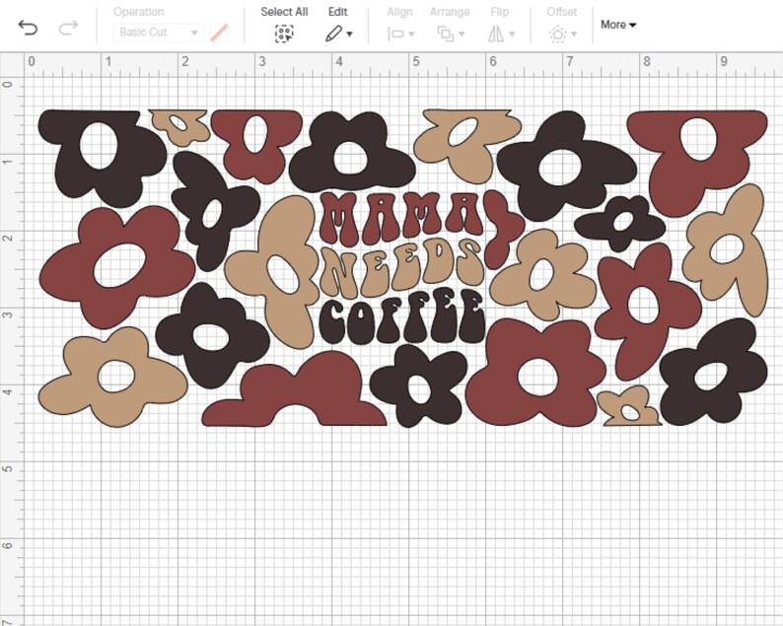Screen dimensions: 783x626
Task: Expand the Flip dropdown arrow
Action: [x=512, y=34]
